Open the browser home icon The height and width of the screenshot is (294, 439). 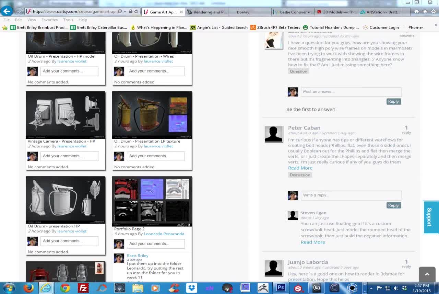tap(417, 12)
